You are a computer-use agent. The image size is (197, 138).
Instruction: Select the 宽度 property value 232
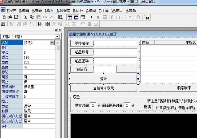[x=39, y=62]
